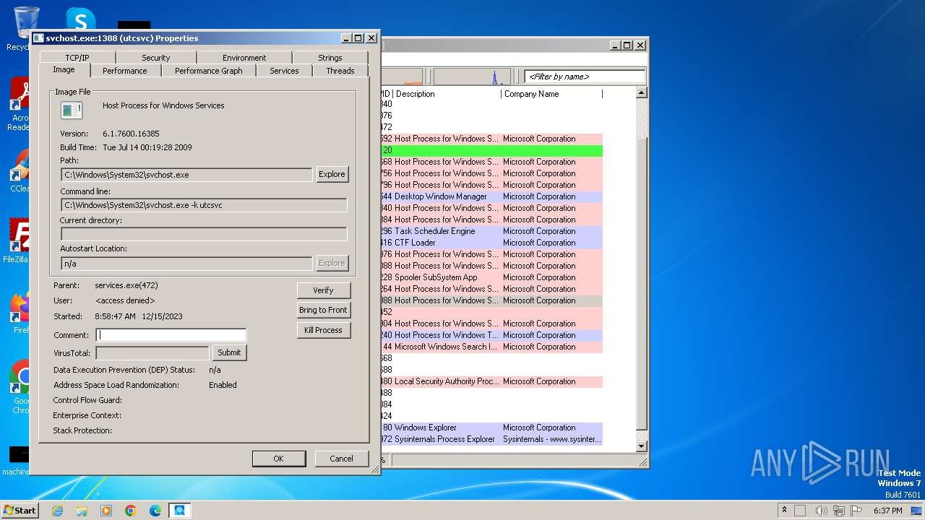Image resolution: width=925 pixels, height=520 pixels.
Task: Click the Kill Process button
Action: [323, 330]
